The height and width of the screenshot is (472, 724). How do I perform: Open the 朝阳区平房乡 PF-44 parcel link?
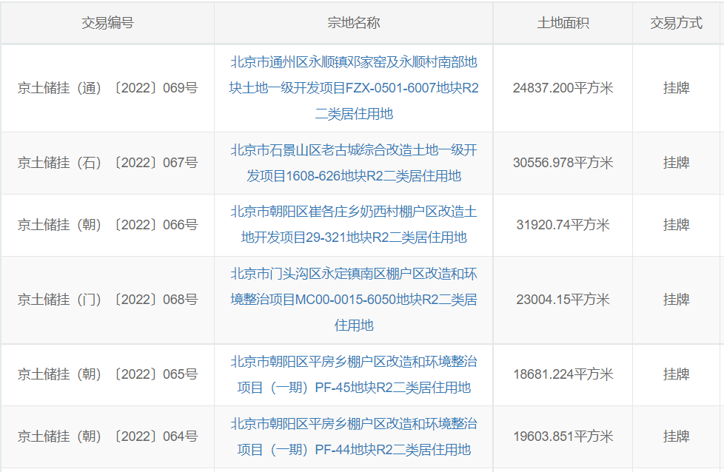pyautogui.click(x=354, y=436)
